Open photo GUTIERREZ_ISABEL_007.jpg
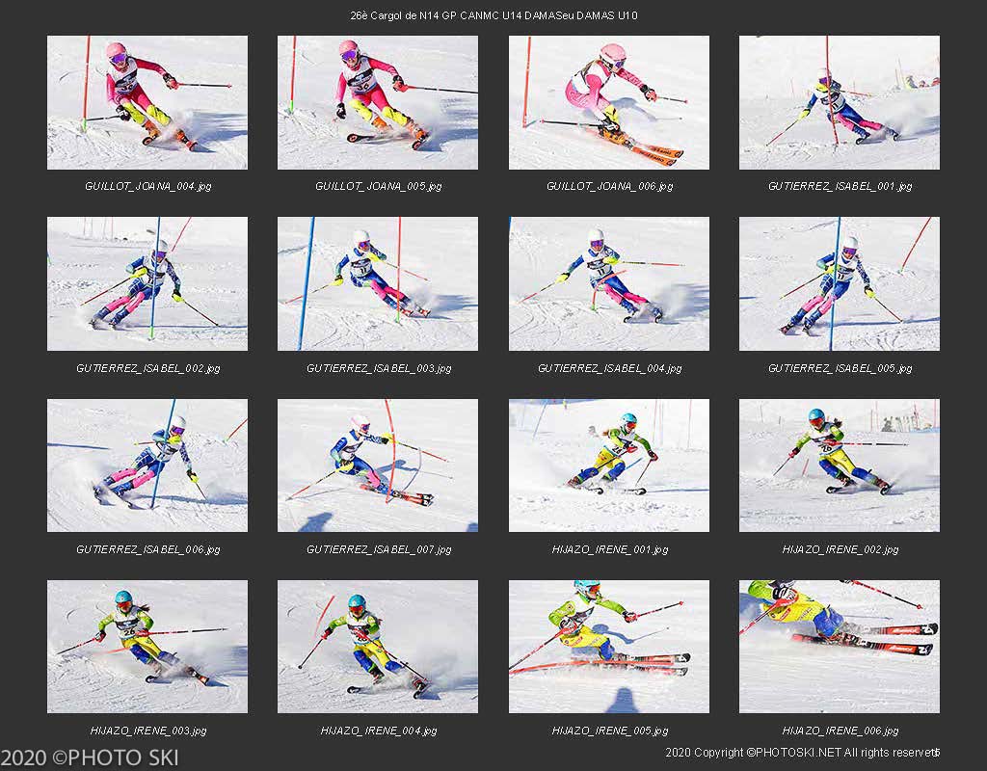This screenshot has height=771, width=987. point(378,465)
